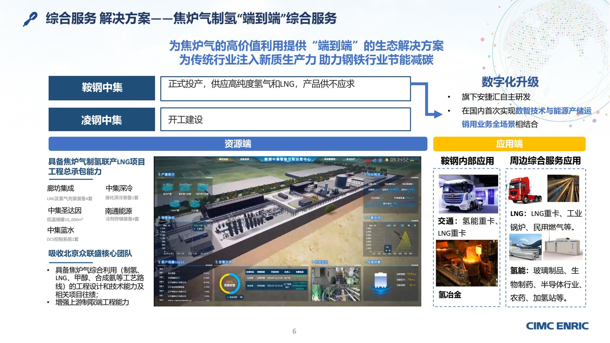
Task: Click the 开工建设 text box
Action: (x=285, y=119)
